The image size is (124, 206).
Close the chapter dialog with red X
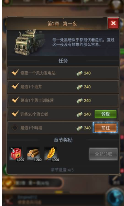(x=113, y=23)
